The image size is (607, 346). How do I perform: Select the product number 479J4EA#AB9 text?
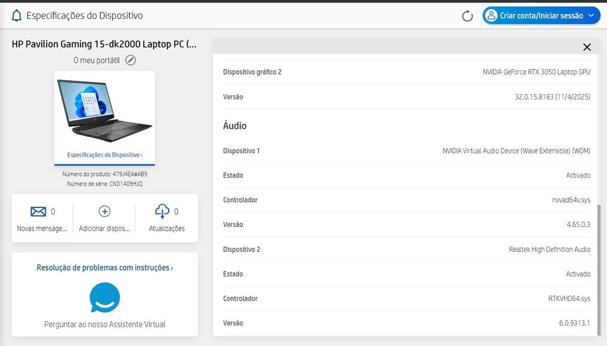coord(130,174)
